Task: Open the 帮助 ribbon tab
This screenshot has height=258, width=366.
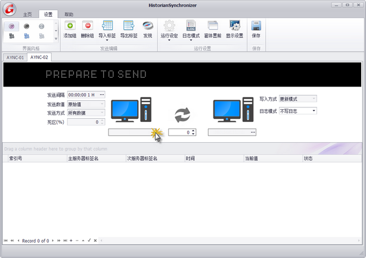Action: [x=69, y=14]
